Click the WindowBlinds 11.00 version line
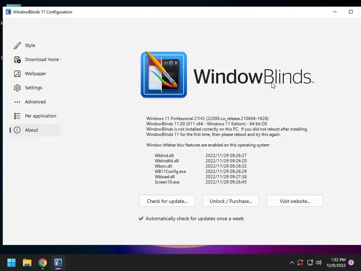 [207, 124]
